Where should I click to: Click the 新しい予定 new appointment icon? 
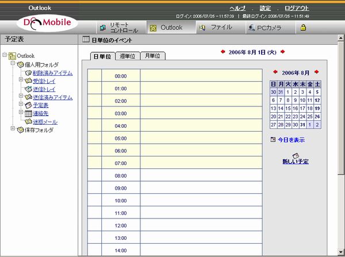coord(295,155)
